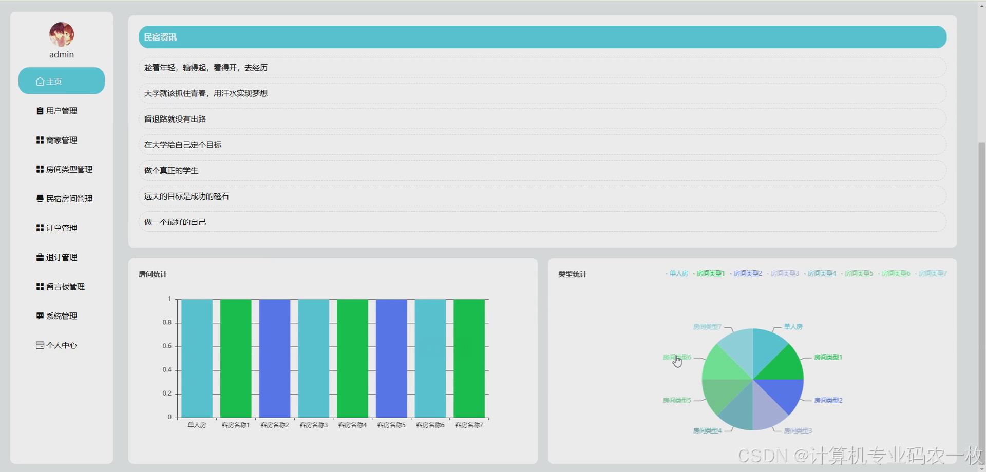The image size is (986, 472).
Task: Select the blue 客房名称5 bar
Action: pyautogui.click(x=391, y=358)
